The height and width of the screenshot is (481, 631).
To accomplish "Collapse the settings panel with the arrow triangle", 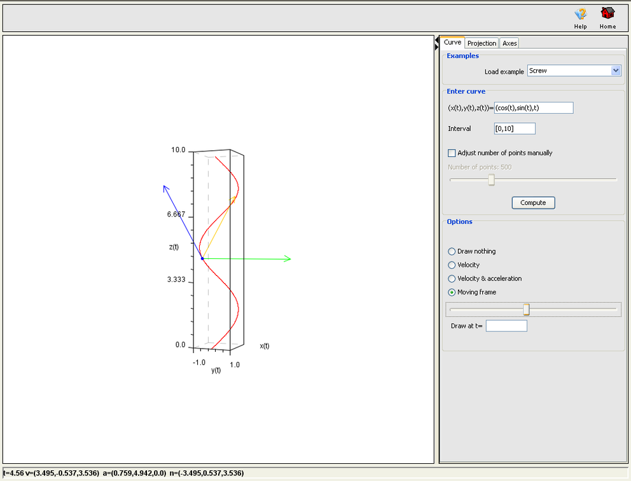I will click(x=436, y=41).
